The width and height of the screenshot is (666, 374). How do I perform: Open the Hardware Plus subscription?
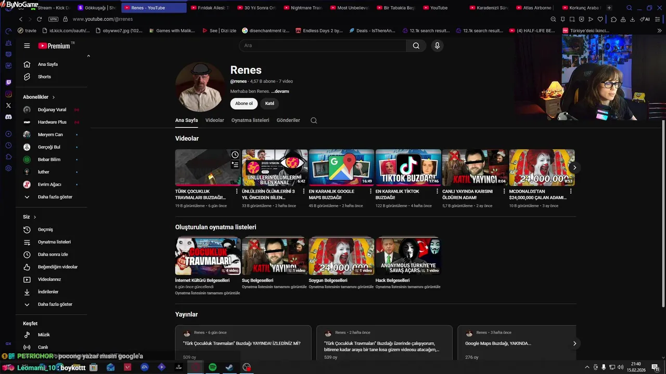click(51, 122)
